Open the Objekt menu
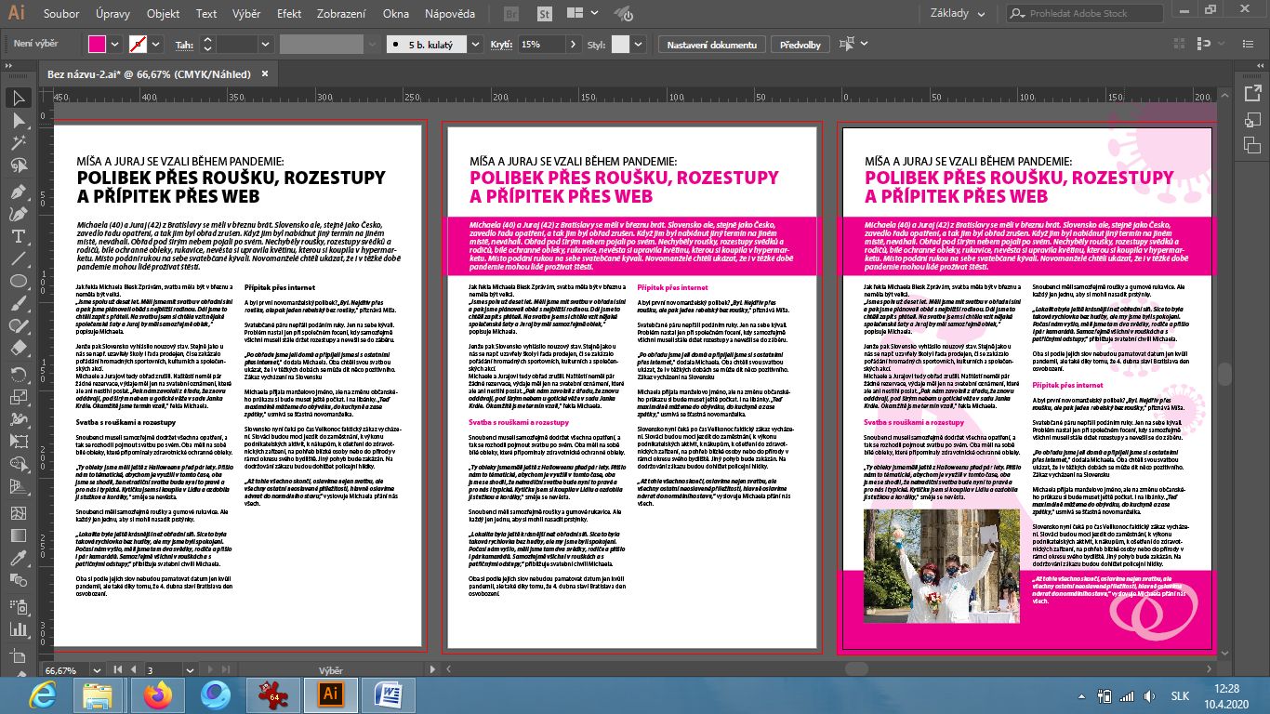The width and height of the screenshot is (1270, 714). pos(164,14)
